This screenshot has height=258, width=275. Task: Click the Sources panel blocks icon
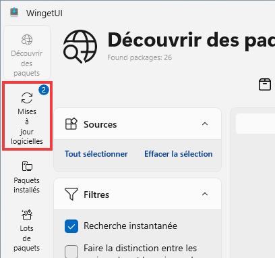point(71,124)
